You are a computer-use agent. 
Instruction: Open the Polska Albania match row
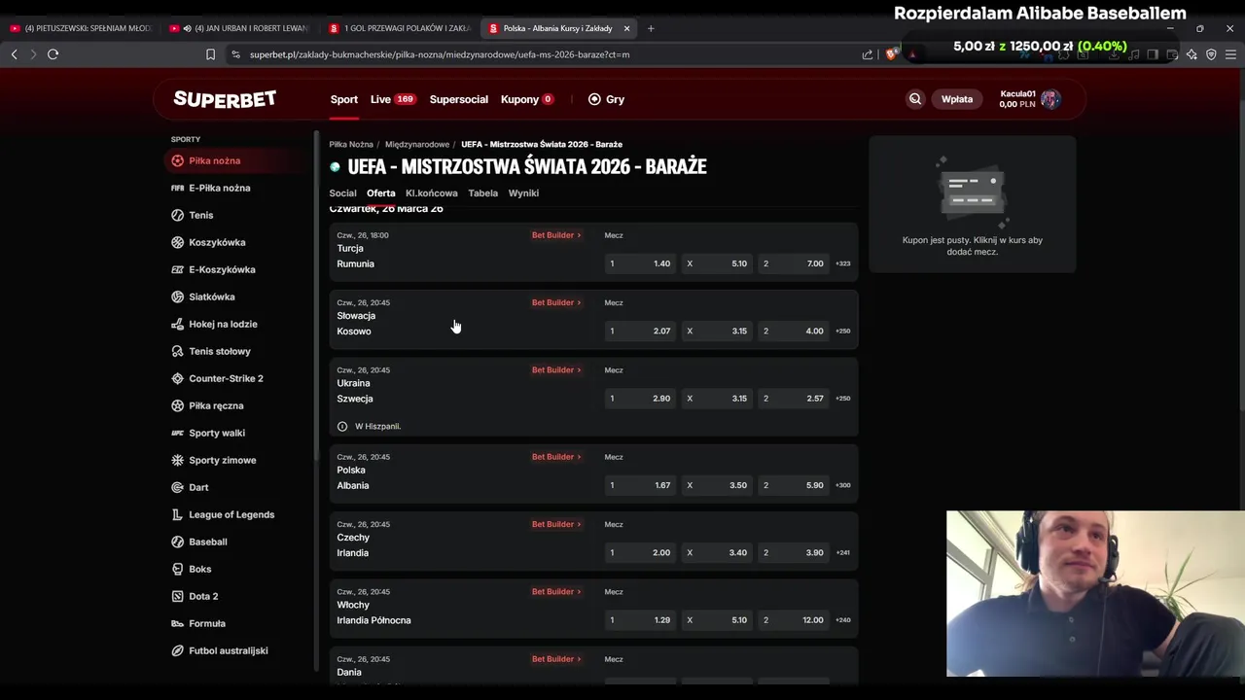[x=593, y=473]
